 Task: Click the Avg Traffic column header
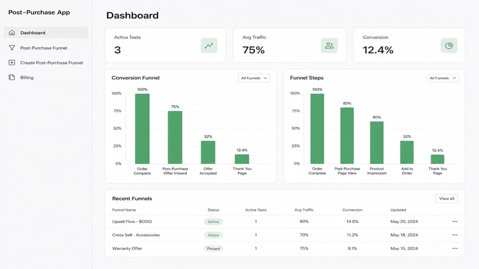click(x=304, y=210)
